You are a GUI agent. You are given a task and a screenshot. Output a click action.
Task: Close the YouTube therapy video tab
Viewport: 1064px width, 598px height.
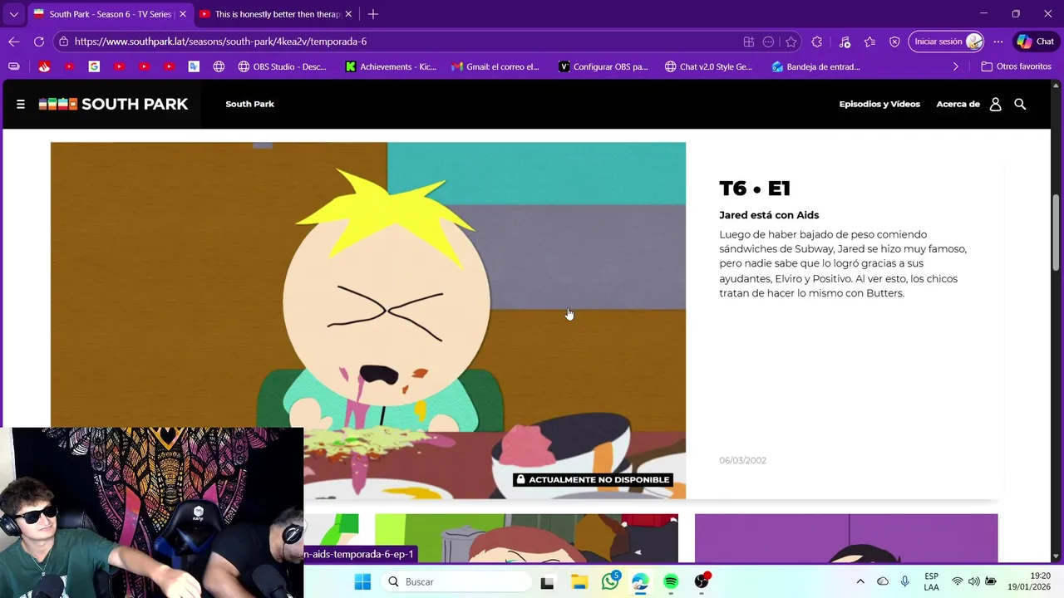(348, 14)
